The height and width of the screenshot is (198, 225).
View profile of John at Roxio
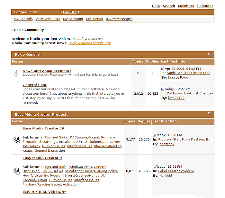[178, 77]
